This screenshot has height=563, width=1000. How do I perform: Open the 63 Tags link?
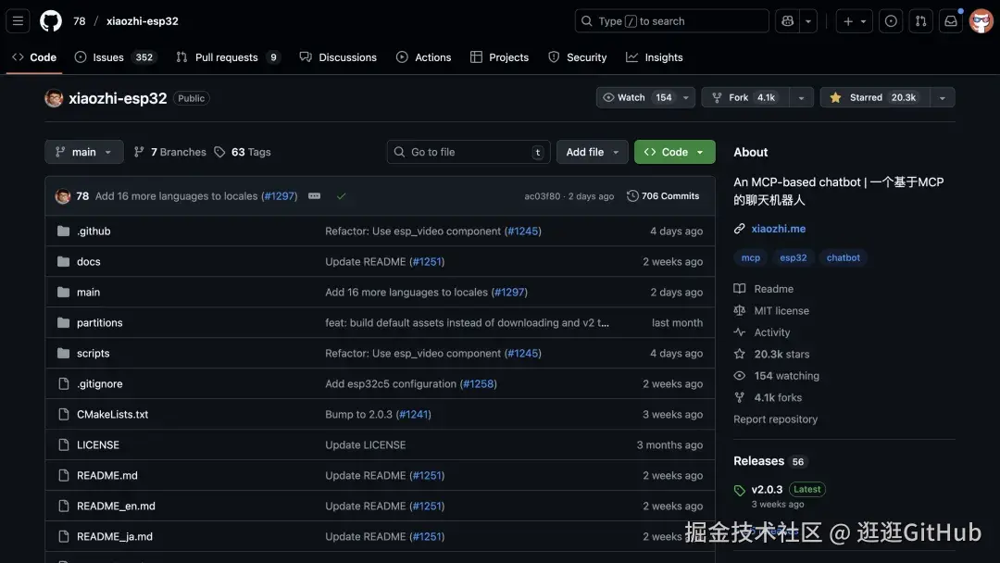point(243,152)
